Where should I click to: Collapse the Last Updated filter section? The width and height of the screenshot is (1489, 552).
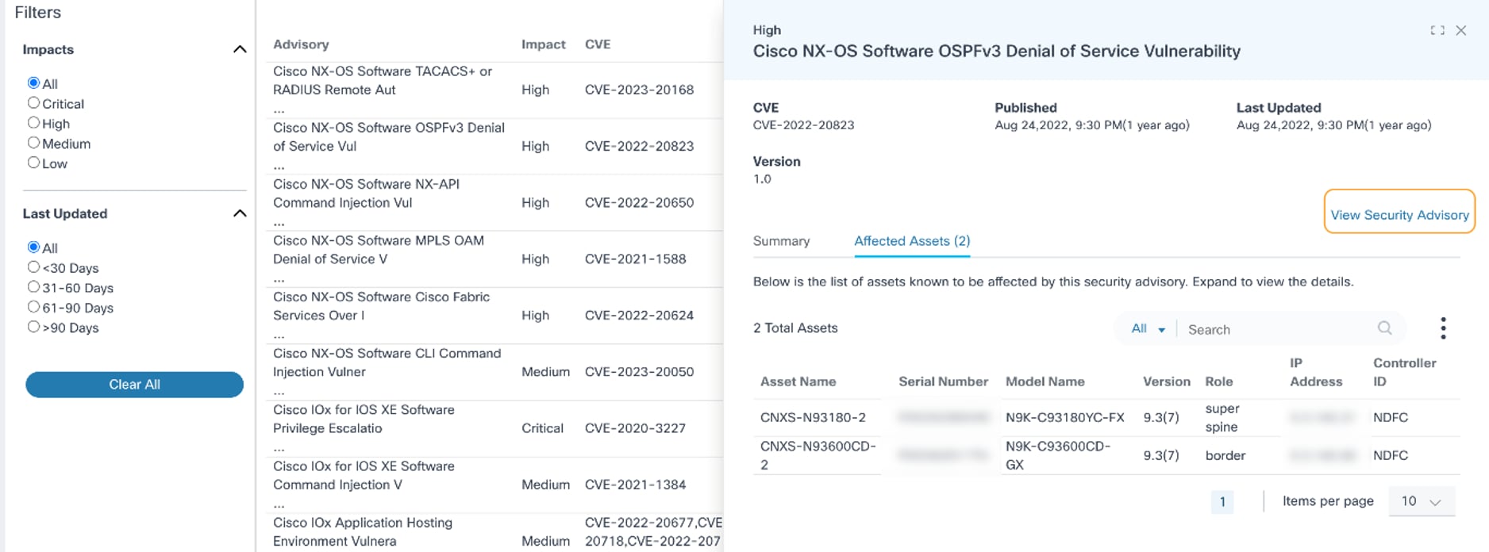pos(239,214)
